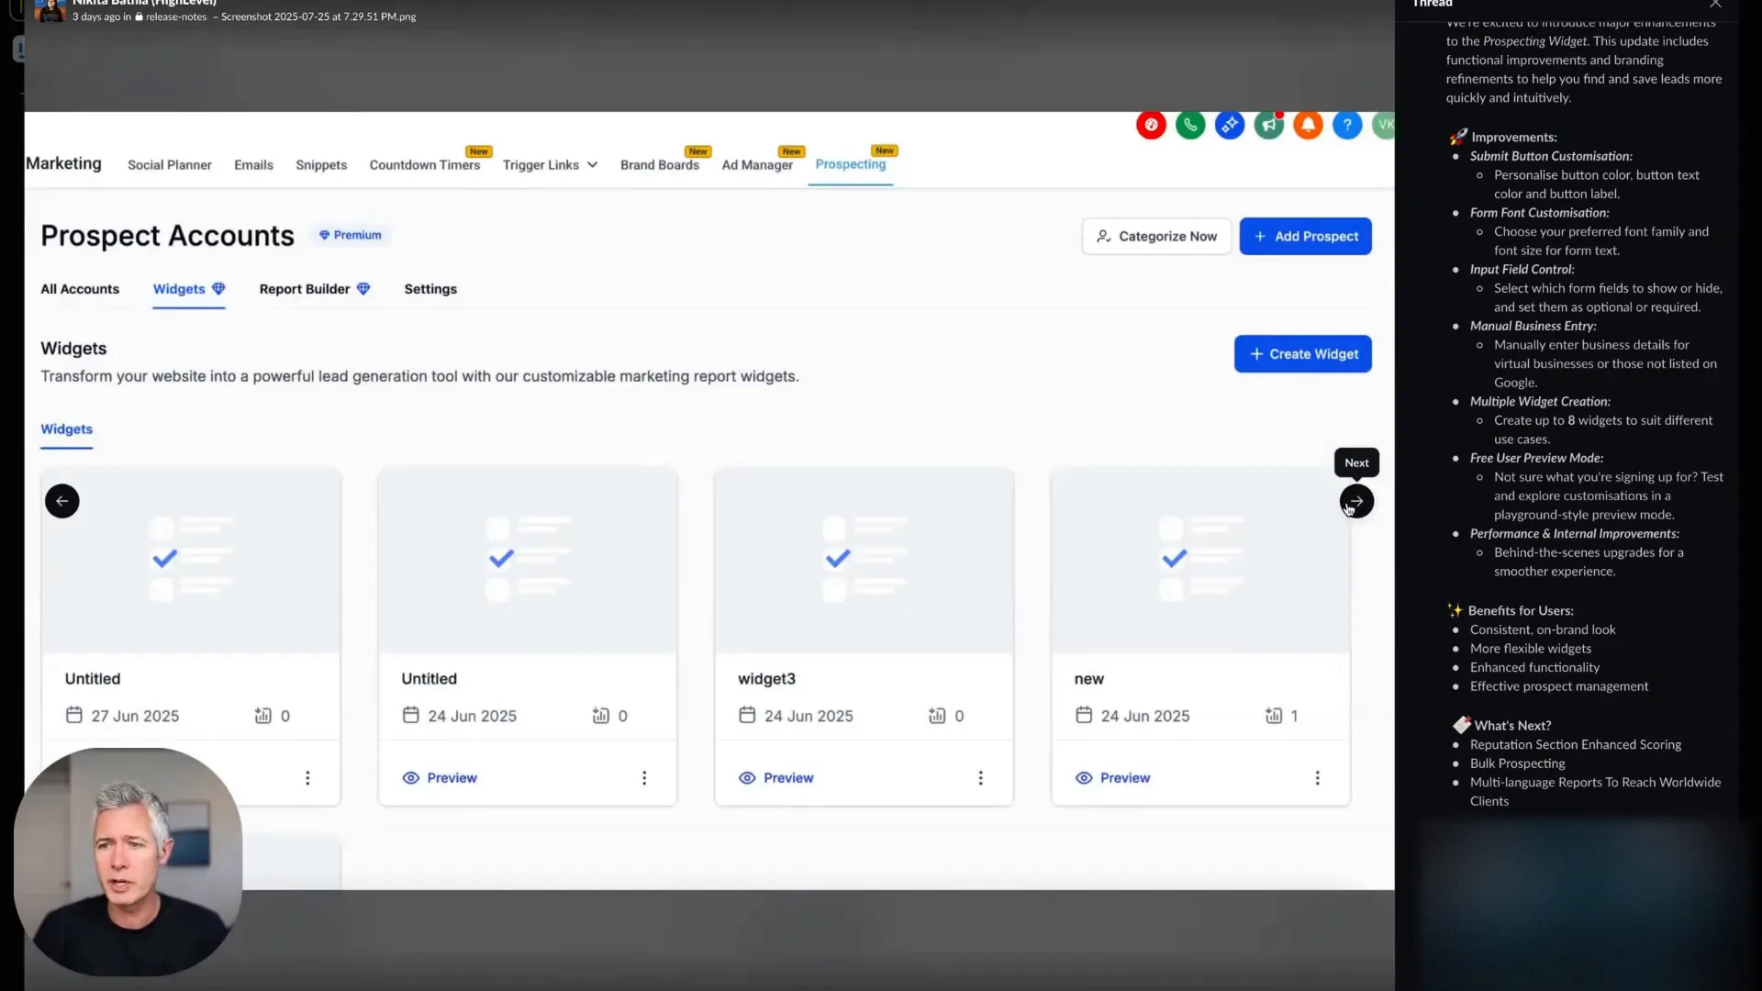
Task: Click the stats icon on the new card
Action: point(1274,715)
